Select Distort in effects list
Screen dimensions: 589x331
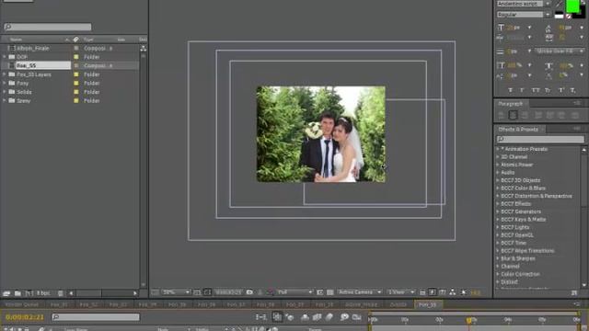point(509,282)
